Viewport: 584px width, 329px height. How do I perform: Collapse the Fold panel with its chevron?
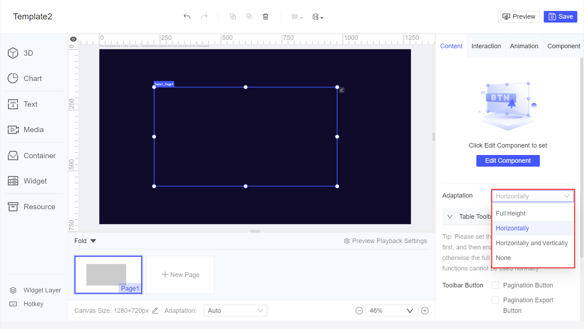click(93, 241)
